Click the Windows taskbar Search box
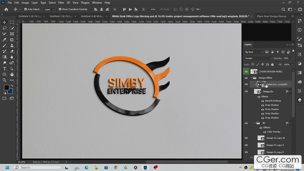This screenshot has height=171, width=304. (38, 168)
